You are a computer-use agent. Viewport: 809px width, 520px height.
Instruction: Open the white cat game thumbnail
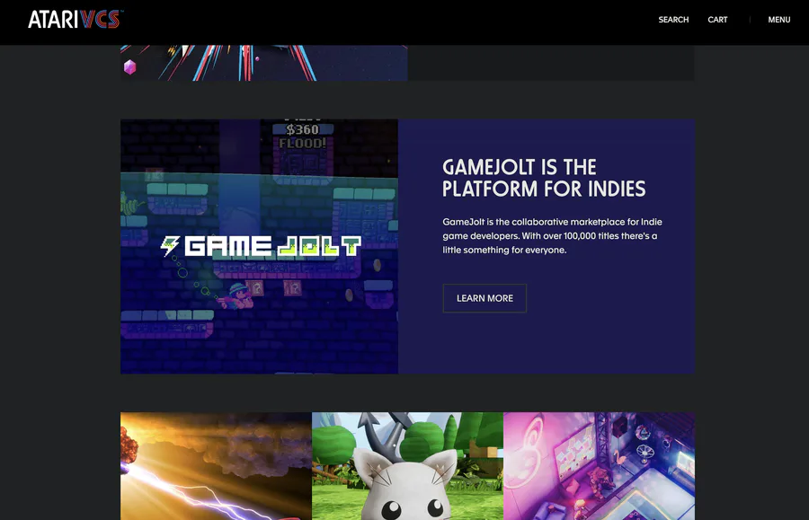(x=407, y=466)
